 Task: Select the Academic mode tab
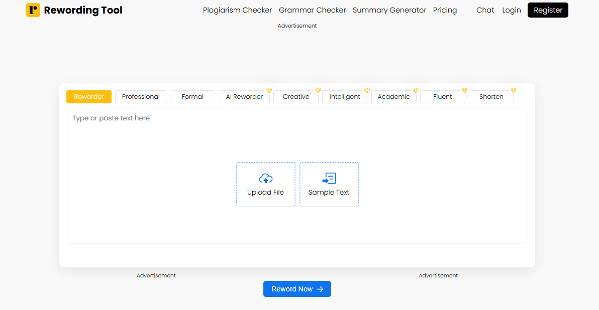coord(393,97)
